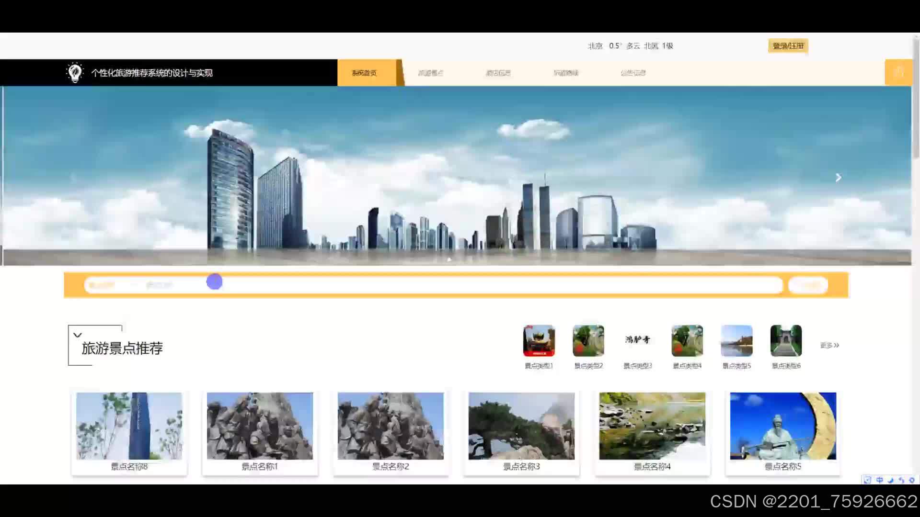Collapse chevron beside 旅游景点推荐 heading

[78, 335]
